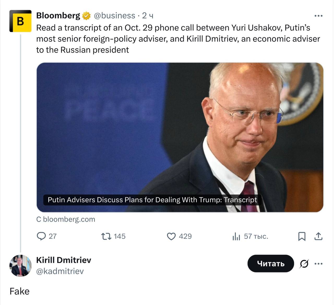Click the Bloomberg gold verified badge
The image size is (334, 305).
click(86, 16)
